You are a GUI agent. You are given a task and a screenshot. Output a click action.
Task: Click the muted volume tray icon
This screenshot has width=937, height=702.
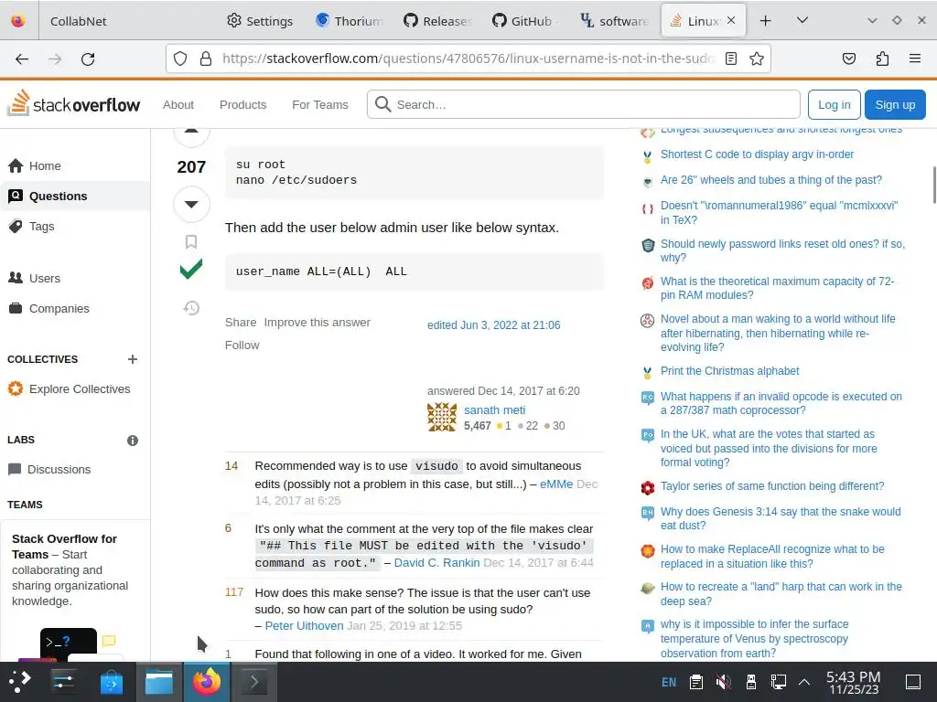click(723, 682)
